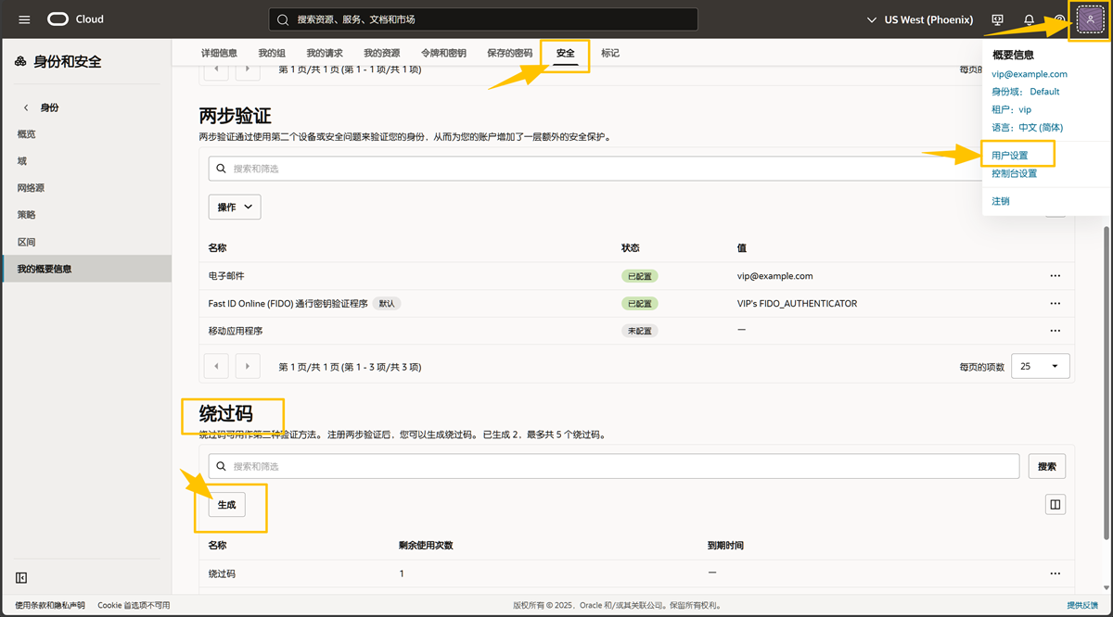Click the purple user profile avatar

pos(1090,19)
